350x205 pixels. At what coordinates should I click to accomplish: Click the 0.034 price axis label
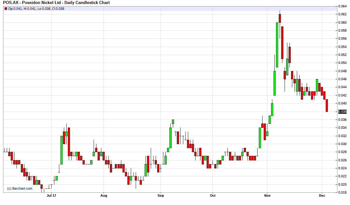click(342, 128)
